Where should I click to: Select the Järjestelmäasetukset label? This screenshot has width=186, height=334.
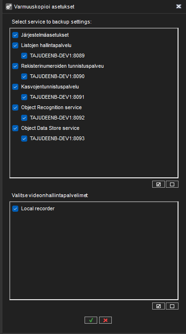click(x=45, y=35)
